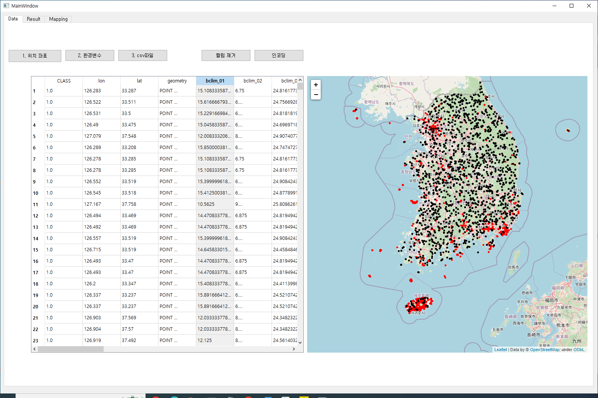Select the bclim_02 column header
The width and height of the screenshot is (598, 398).
click(x=253, y=81)
